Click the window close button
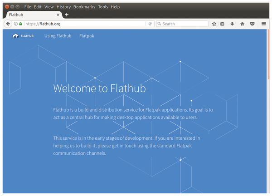The height and width of the screenshot is (196, 272). point(7,7)
